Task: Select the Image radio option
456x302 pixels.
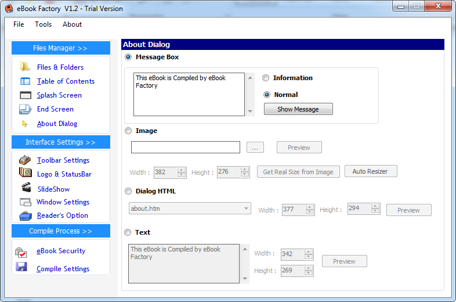Action: click(128, 131)
